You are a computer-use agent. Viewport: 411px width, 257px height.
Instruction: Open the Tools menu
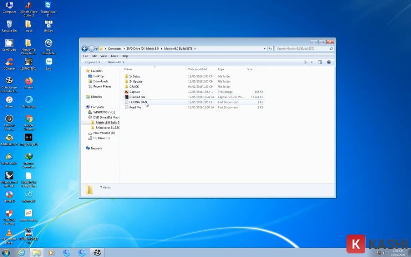click(114, 56)
